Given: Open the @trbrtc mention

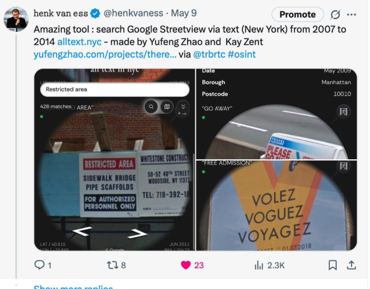Looking at the screenshot, I should pyautogui.click(x=209, y=55).
